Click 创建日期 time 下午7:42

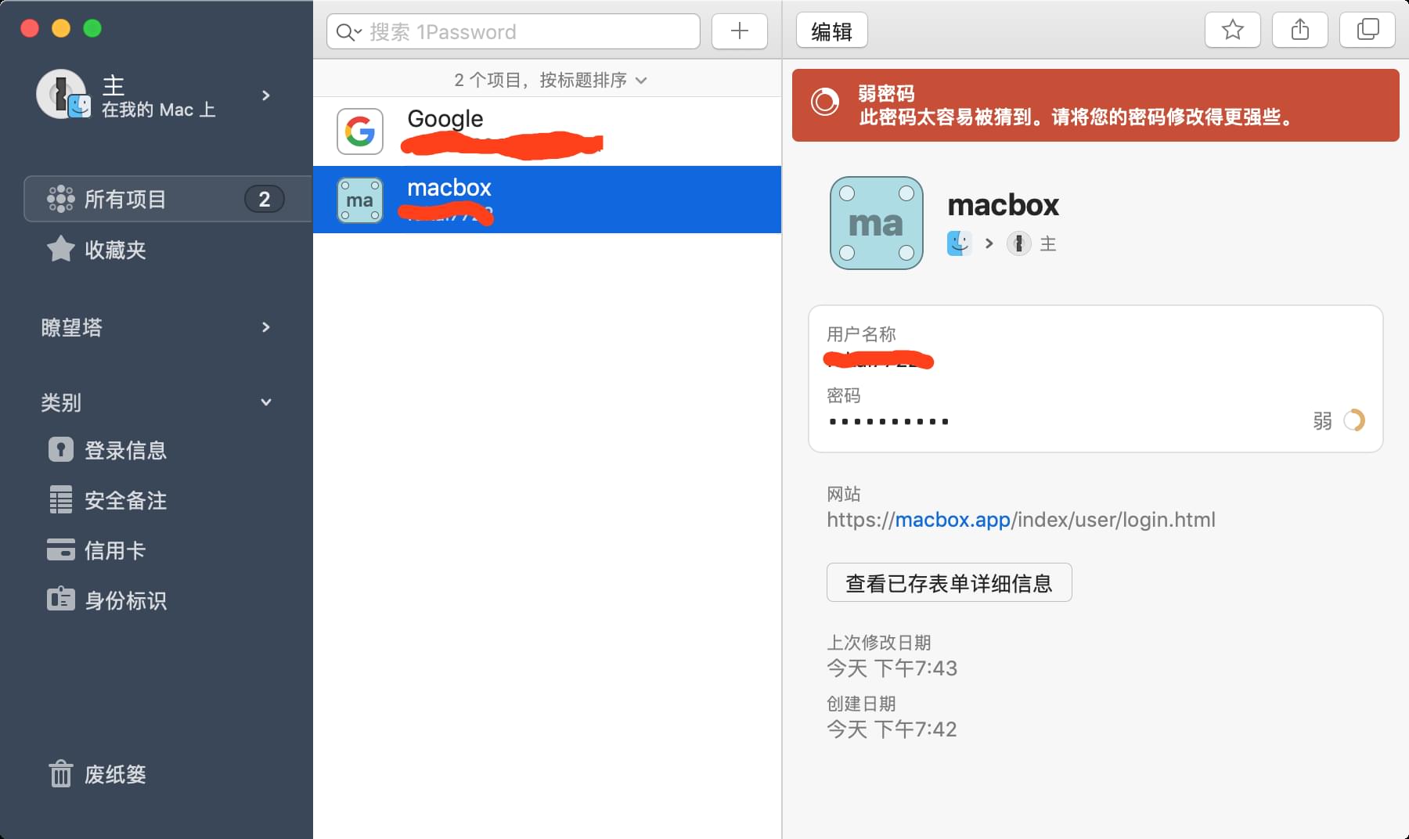(x=916, y=729)
